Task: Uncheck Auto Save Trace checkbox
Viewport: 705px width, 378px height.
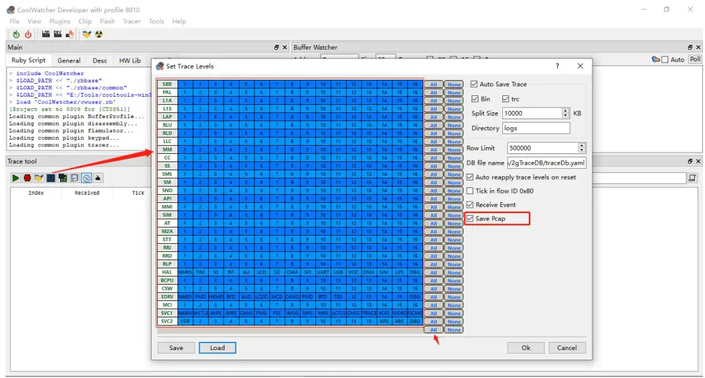Action: click(x=474, y=84)
